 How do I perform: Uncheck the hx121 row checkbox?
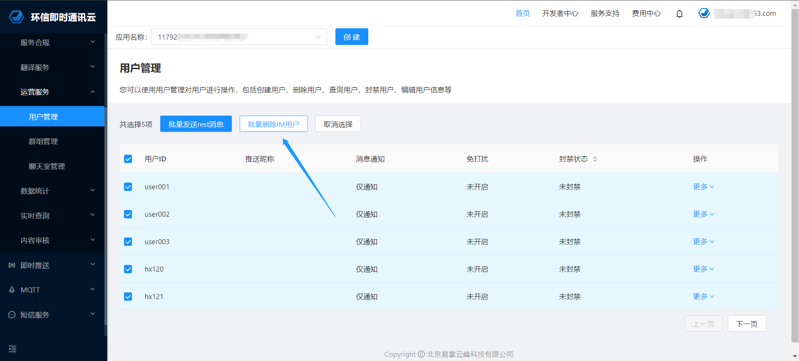pyautogui.click(x=128, y=297)
